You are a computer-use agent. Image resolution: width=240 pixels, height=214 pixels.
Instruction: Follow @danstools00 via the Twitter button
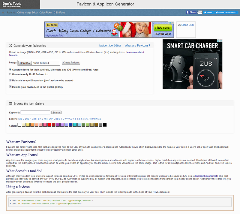click(x=226, y=12)
